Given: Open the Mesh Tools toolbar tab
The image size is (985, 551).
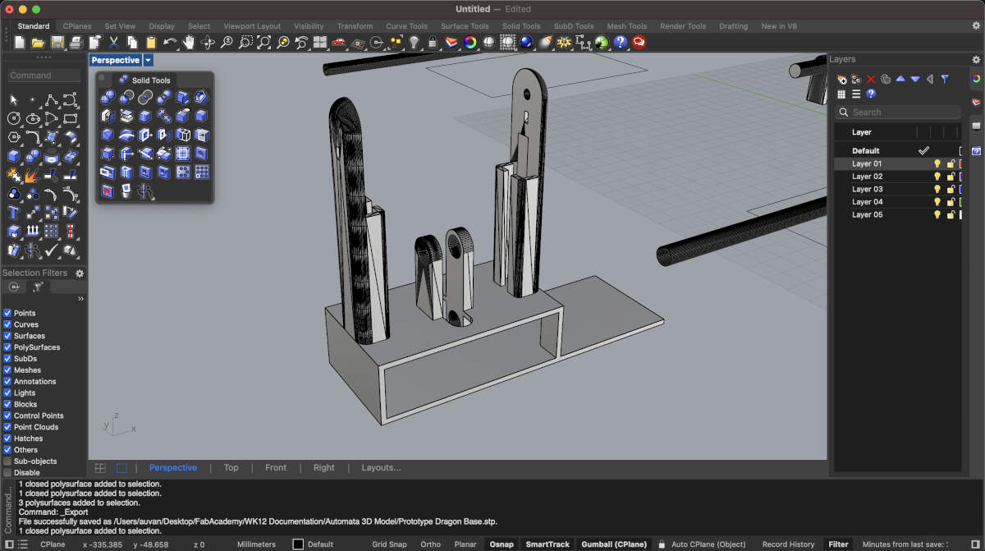Looking at the screenshot, I should coord(626,26).
